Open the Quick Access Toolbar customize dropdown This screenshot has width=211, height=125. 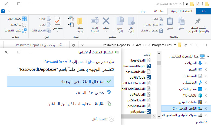[x=187, y=4]
